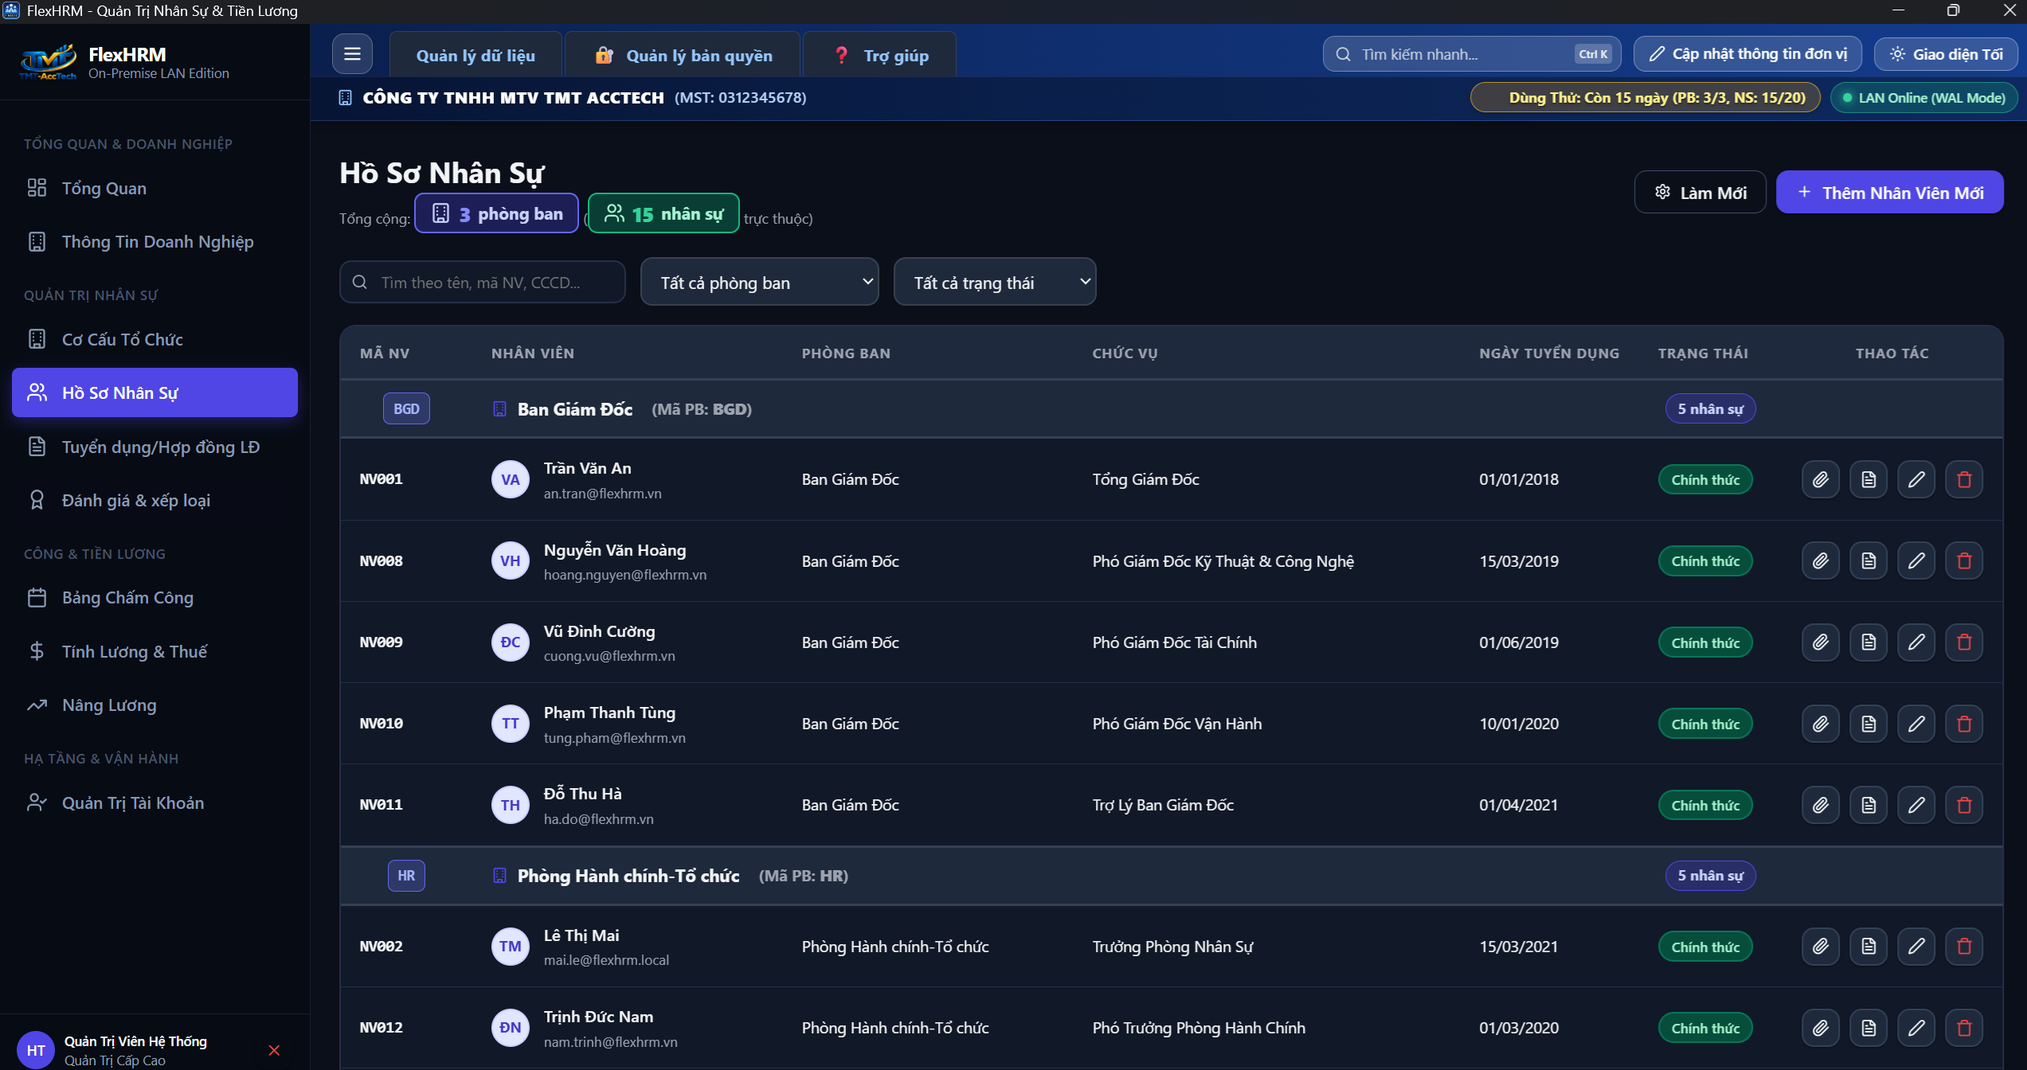Toggle the hamburger sidebar menu button
The image size is (2027, 1070).
tap(352, 54)
